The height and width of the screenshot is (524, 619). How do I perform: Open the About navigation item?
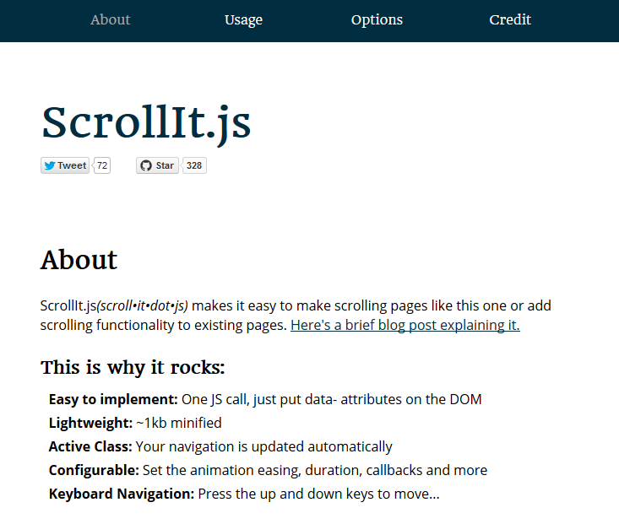110,19
